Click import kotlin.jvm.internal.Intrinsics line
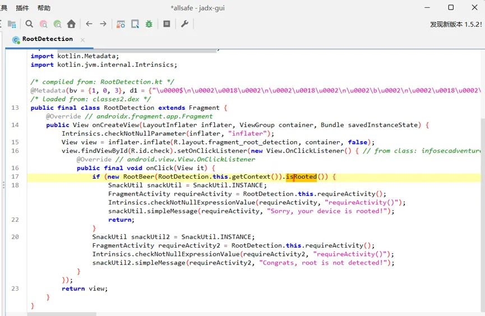The image size is (485, 316). (x=104, y=64)
